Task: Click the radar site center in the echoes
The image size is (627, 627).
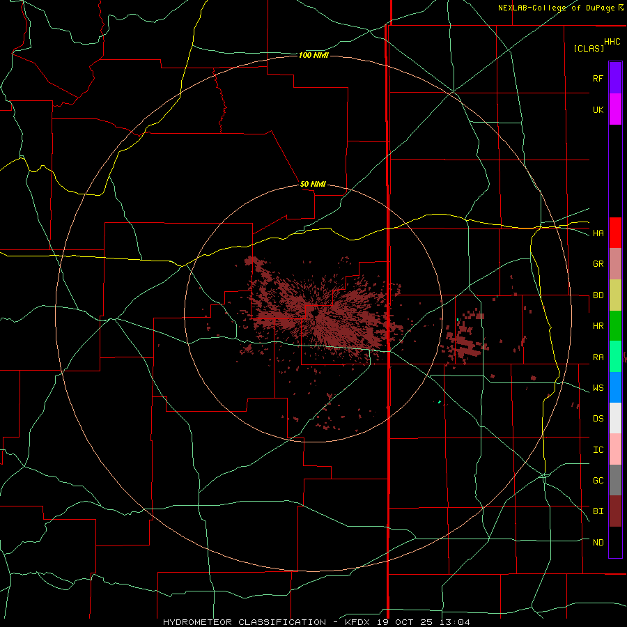Action: pos(314,313)
